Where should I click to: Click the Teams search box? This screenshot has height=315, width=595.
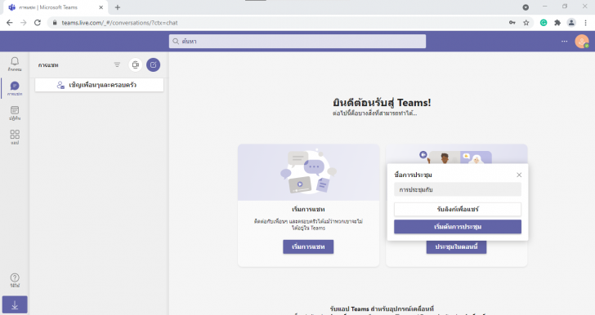(x=297, y=42)
